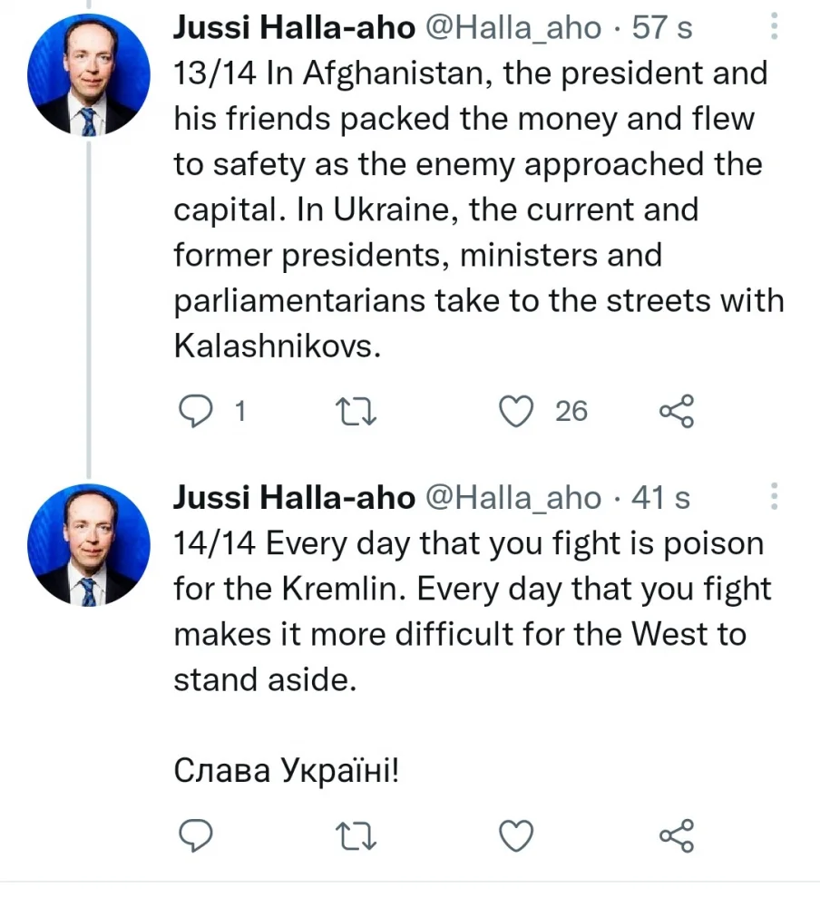The image size is (820, 907).
Task: Click Jussi Halla-aho name on 14/14 tweet
Action: [x=294, y=498]
